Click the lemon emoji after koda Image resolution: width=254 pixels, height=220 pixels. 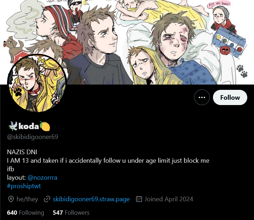point(45,126)
